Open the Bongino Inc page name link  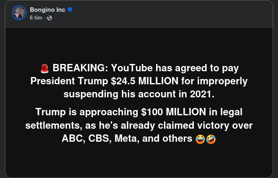tap(48, 10)
